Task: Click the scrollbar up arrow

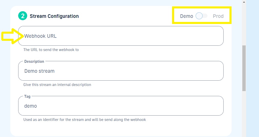Action: pos(244,2)
